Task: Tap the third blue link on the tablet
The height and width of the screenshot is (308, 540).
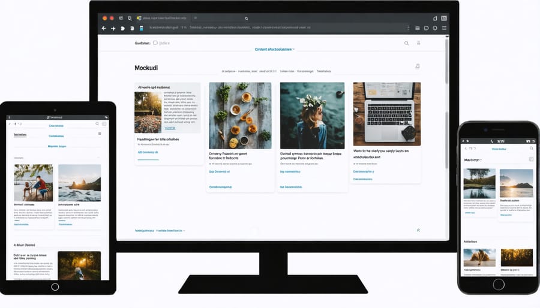Action: pos(57,146)
